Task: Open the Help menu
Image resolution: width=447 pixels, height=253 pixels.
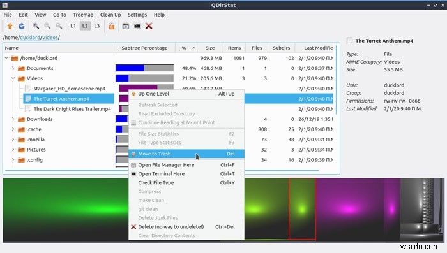Action: click(x=159, y=15)
